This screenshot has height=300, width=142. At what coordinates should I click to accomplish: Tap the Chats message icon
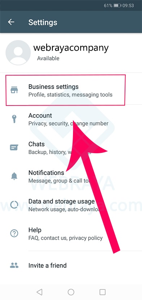[14, 147]
